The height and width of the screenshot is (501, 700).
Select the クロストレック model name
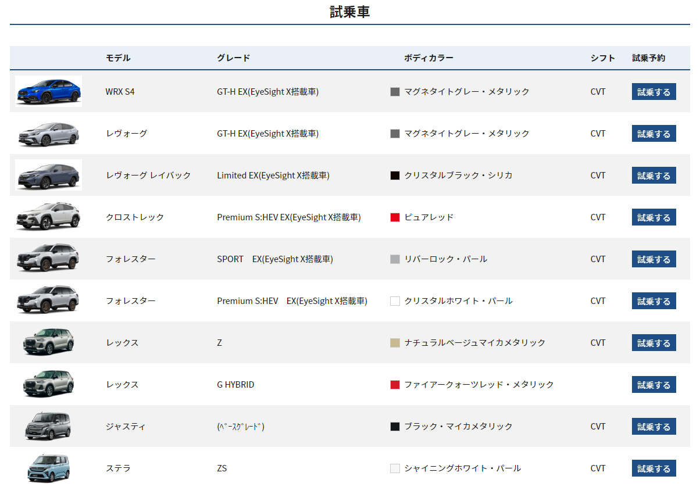[135, 217]
